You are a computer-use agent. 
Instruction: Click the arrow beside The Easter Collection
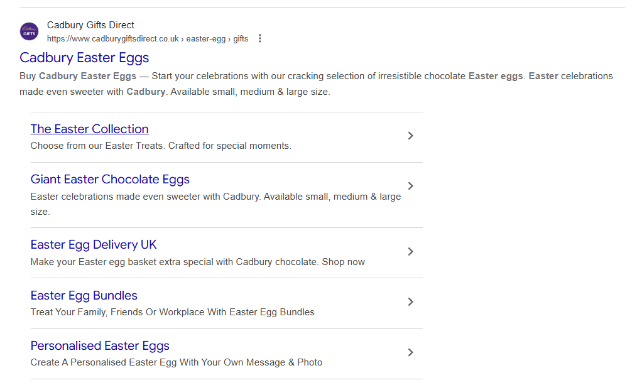tap(410, 136)
